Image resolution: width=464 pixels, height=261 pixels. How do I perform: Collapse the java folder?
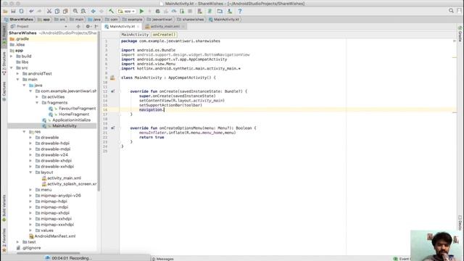click(24, 86)
